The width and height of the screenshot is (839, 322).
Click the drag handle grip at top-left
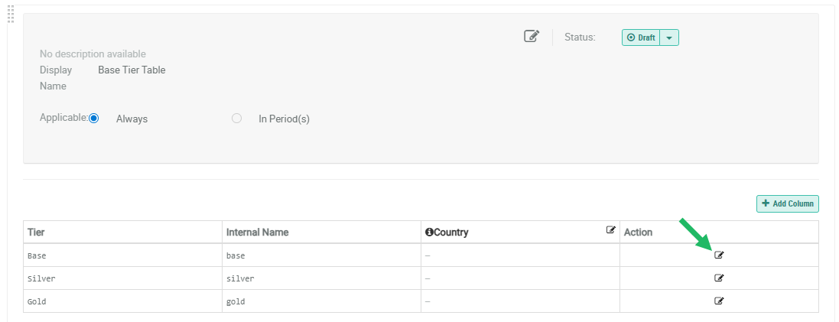11,13
